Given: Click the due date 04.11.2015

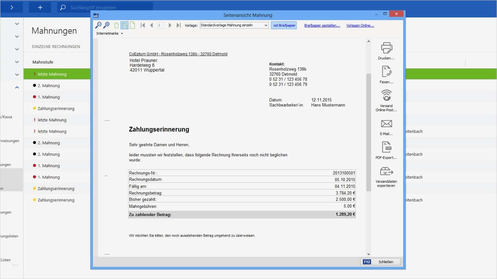Looking at the screenshot, I should coord(345,186).
